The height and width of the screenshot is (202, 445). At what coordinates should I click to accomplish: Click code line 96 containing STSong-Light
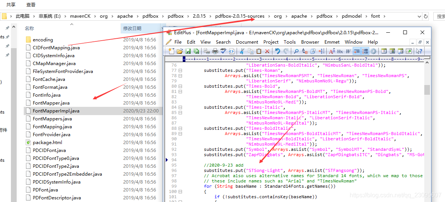pos(284,170)
